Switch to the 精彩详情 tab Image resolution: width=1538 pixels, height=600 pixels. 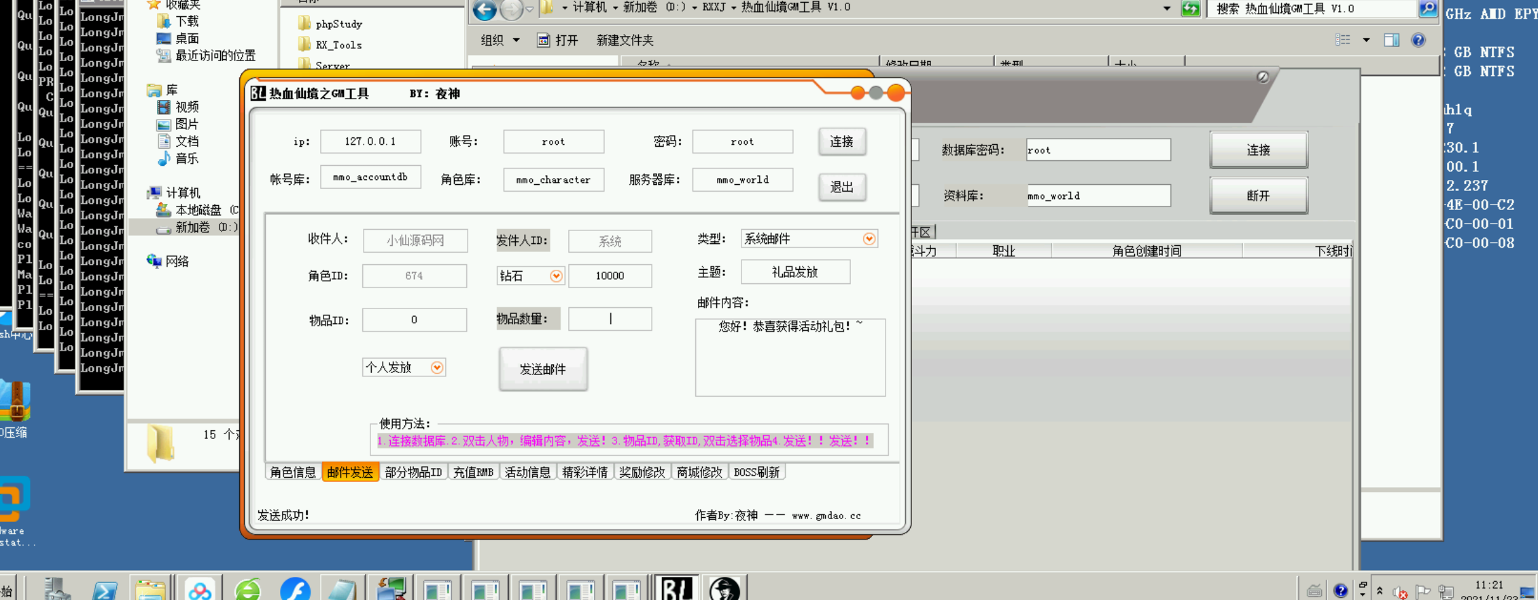584,472
